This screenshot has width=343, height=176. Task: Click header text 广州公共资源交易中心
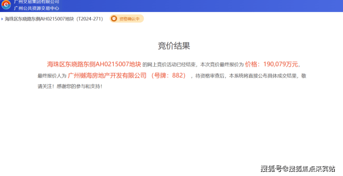(x=37, y=8)
